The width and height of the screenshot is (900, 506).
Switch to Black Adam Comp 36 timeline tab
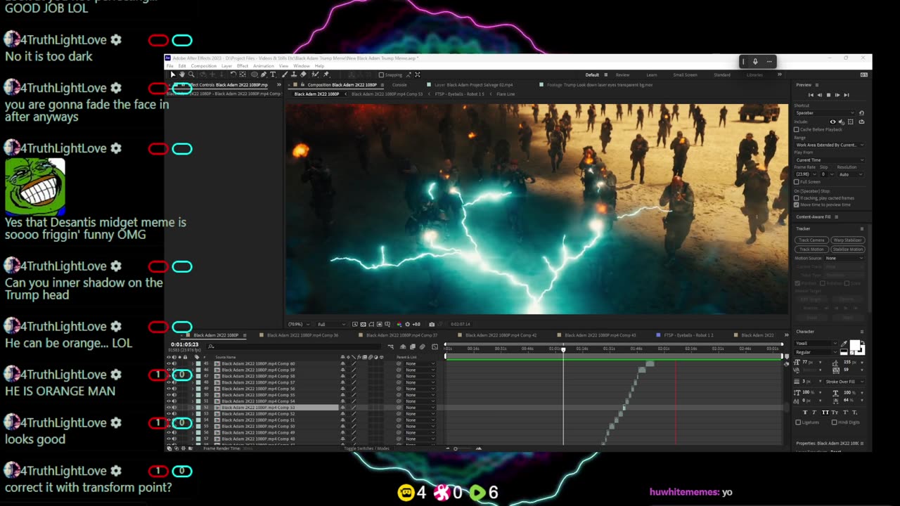click(x=302, y=335)
